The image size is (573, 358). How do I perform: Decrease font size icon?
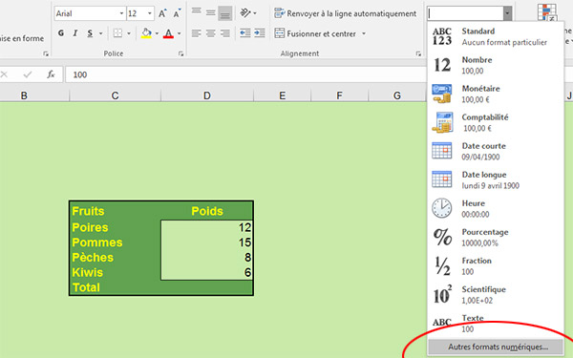[178, 13]
